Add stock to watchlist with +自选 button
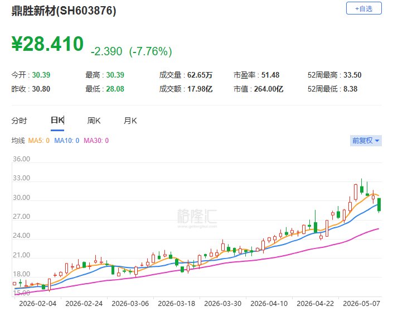Screen dimensions: 393x311 [363, 8]
